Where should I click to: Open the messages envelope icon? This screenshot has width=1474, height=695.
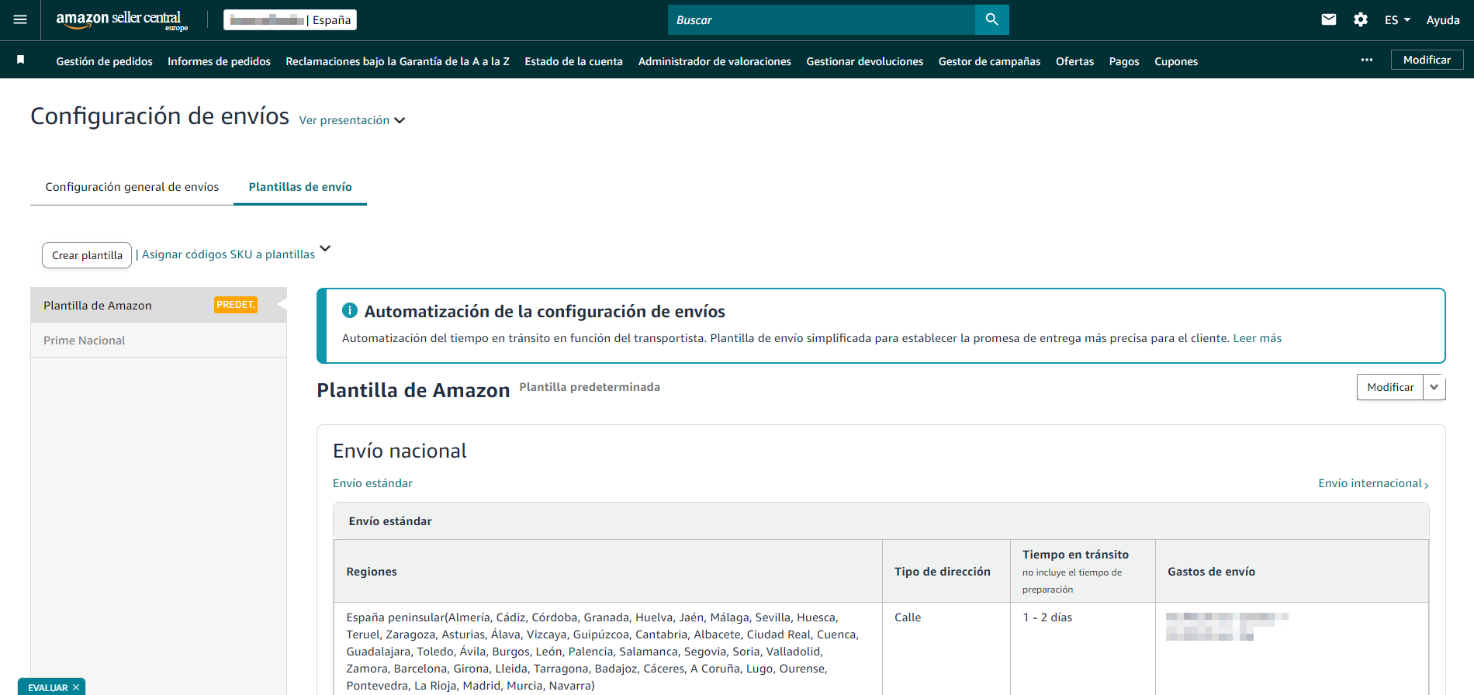pos(1329,20)
